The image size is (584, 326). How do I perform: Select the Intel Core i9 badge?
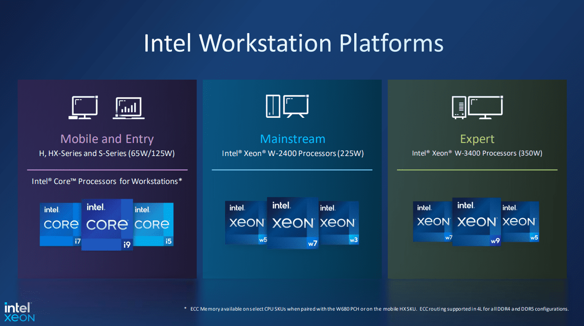[107, 225]
